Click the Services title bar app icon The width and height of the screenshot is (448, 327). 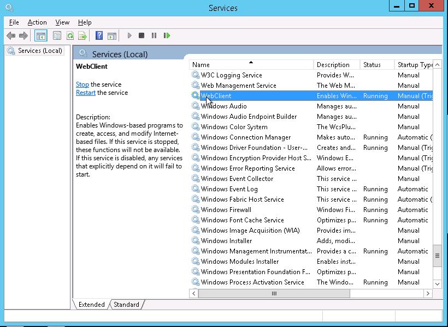click(x=9, y=8)
